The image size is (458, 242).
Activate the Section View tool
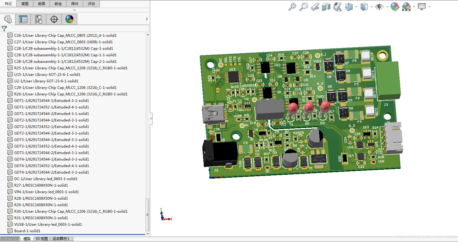tap(326, 7)
